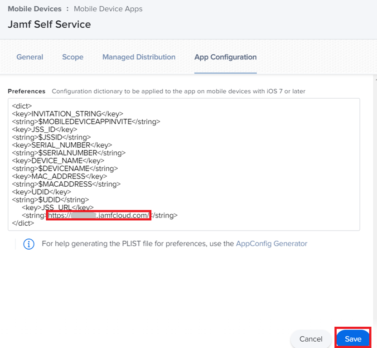Select the App Configuration tab
Screen dimensions: 377x348
[x=225, y=57]
